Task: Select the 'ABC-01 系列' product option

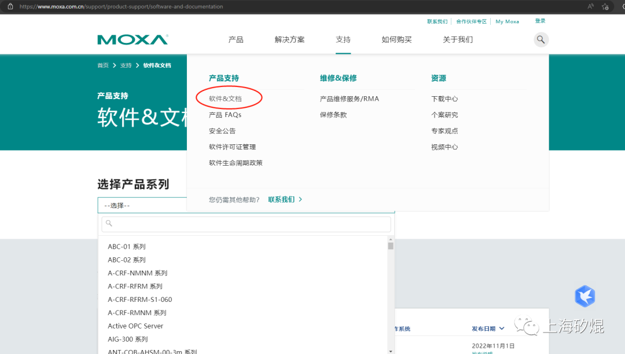Action: pos(126,246)
